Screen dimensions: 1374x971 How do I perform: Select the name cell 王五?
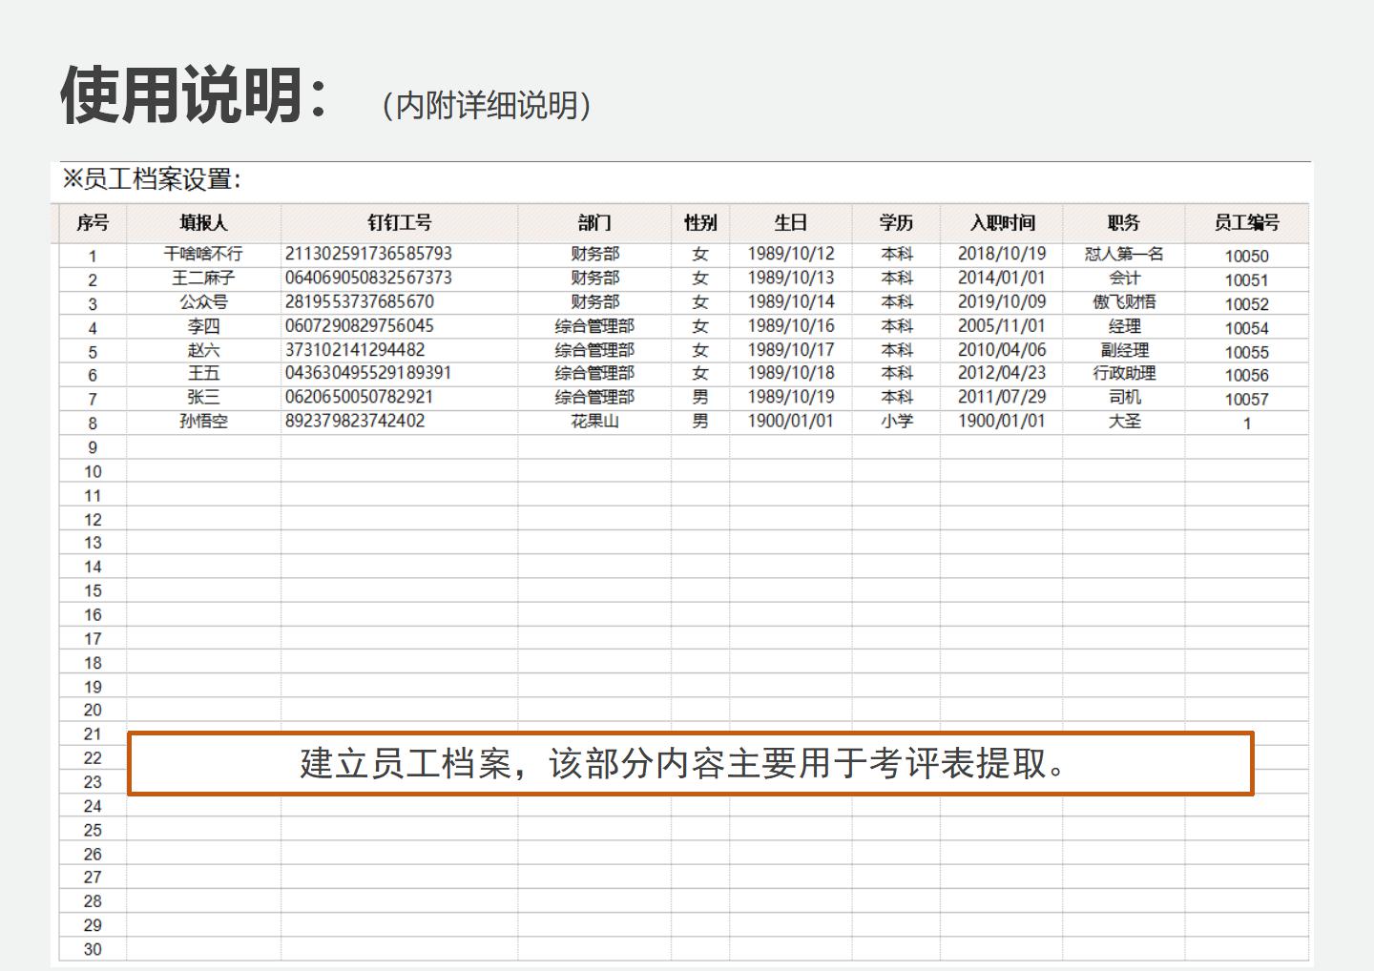(x=203, y=373)
